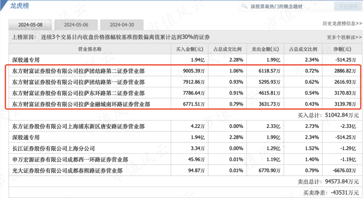
Task: Click percentage 1.06% in buy ratio column
Action: point(236,71)
